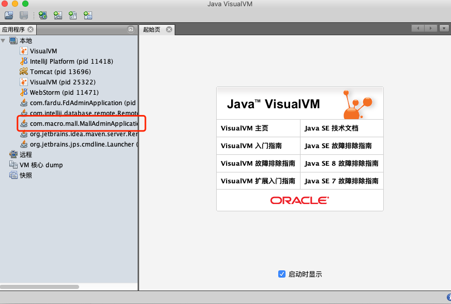Close the 起始页 tab
Viewport: 451px width, 304px height.
tap(169, 30)
